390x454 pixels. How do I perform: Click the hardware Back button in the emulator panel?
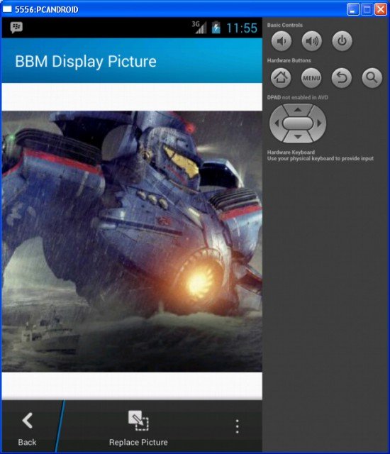point(342,78)
